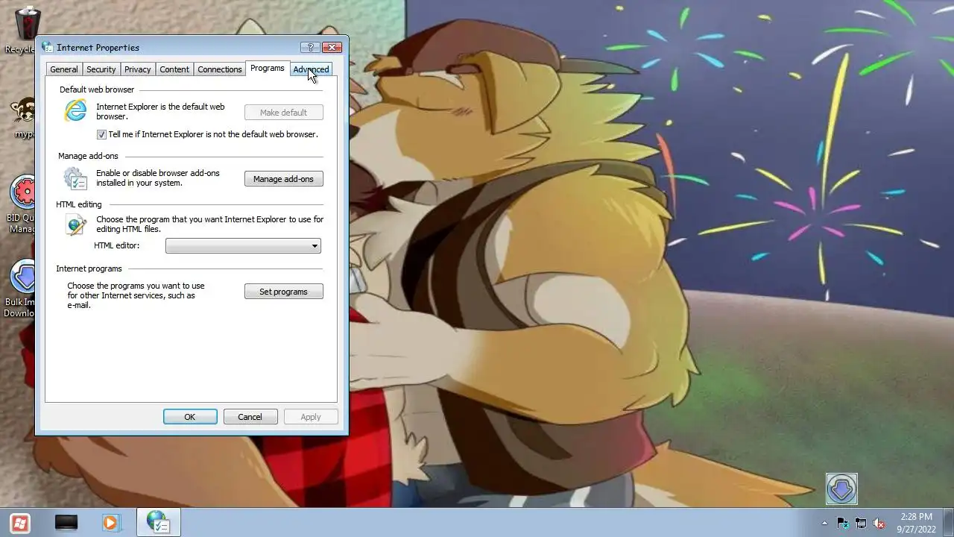Click the OK button
Viewport: 954px width, 537px height.
click(190, 417)
